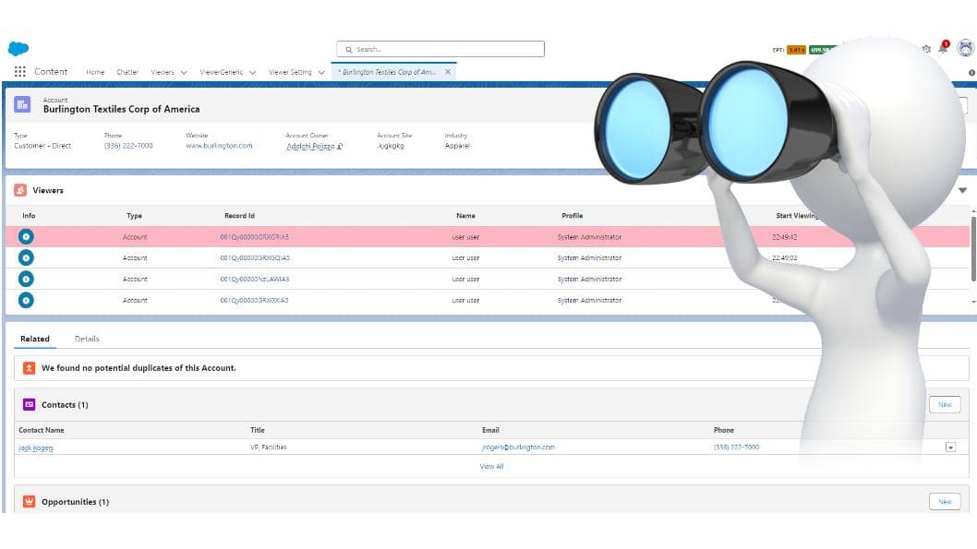Close the Burlington Textiles tab
Screen dimensions: 977x549
click(447, 72)
